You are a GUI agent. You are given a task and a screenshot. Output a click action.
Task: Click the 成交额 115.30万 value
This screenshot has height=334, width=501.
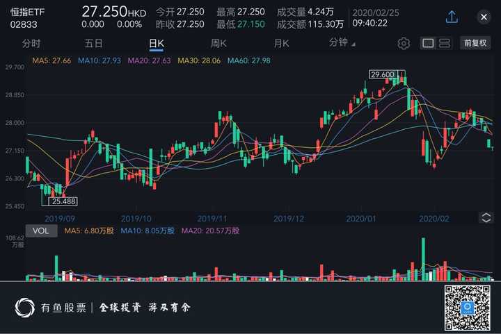point(310,24)
